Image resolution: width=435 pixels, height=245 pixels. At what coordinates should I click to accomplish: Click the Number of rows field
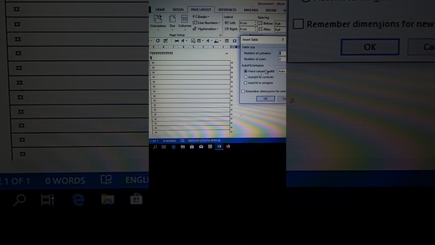tap(282, 59)
